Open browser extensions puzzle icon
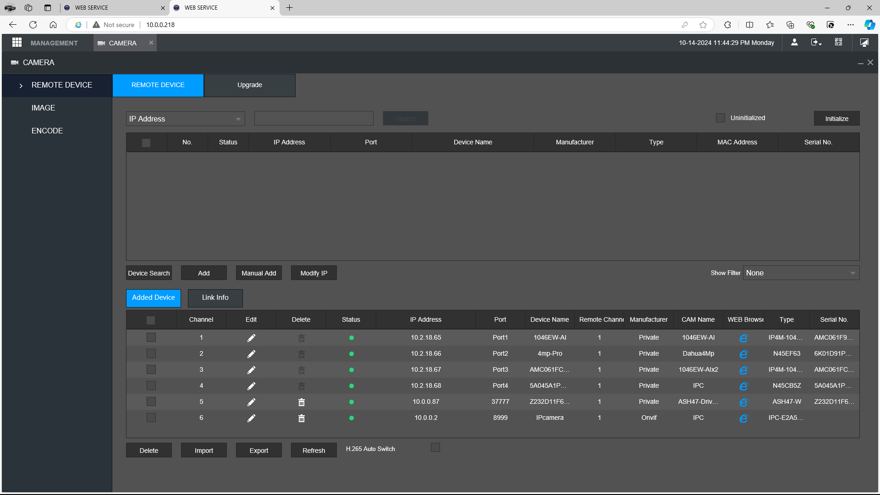Screen dimensions: 880x495 727,25
